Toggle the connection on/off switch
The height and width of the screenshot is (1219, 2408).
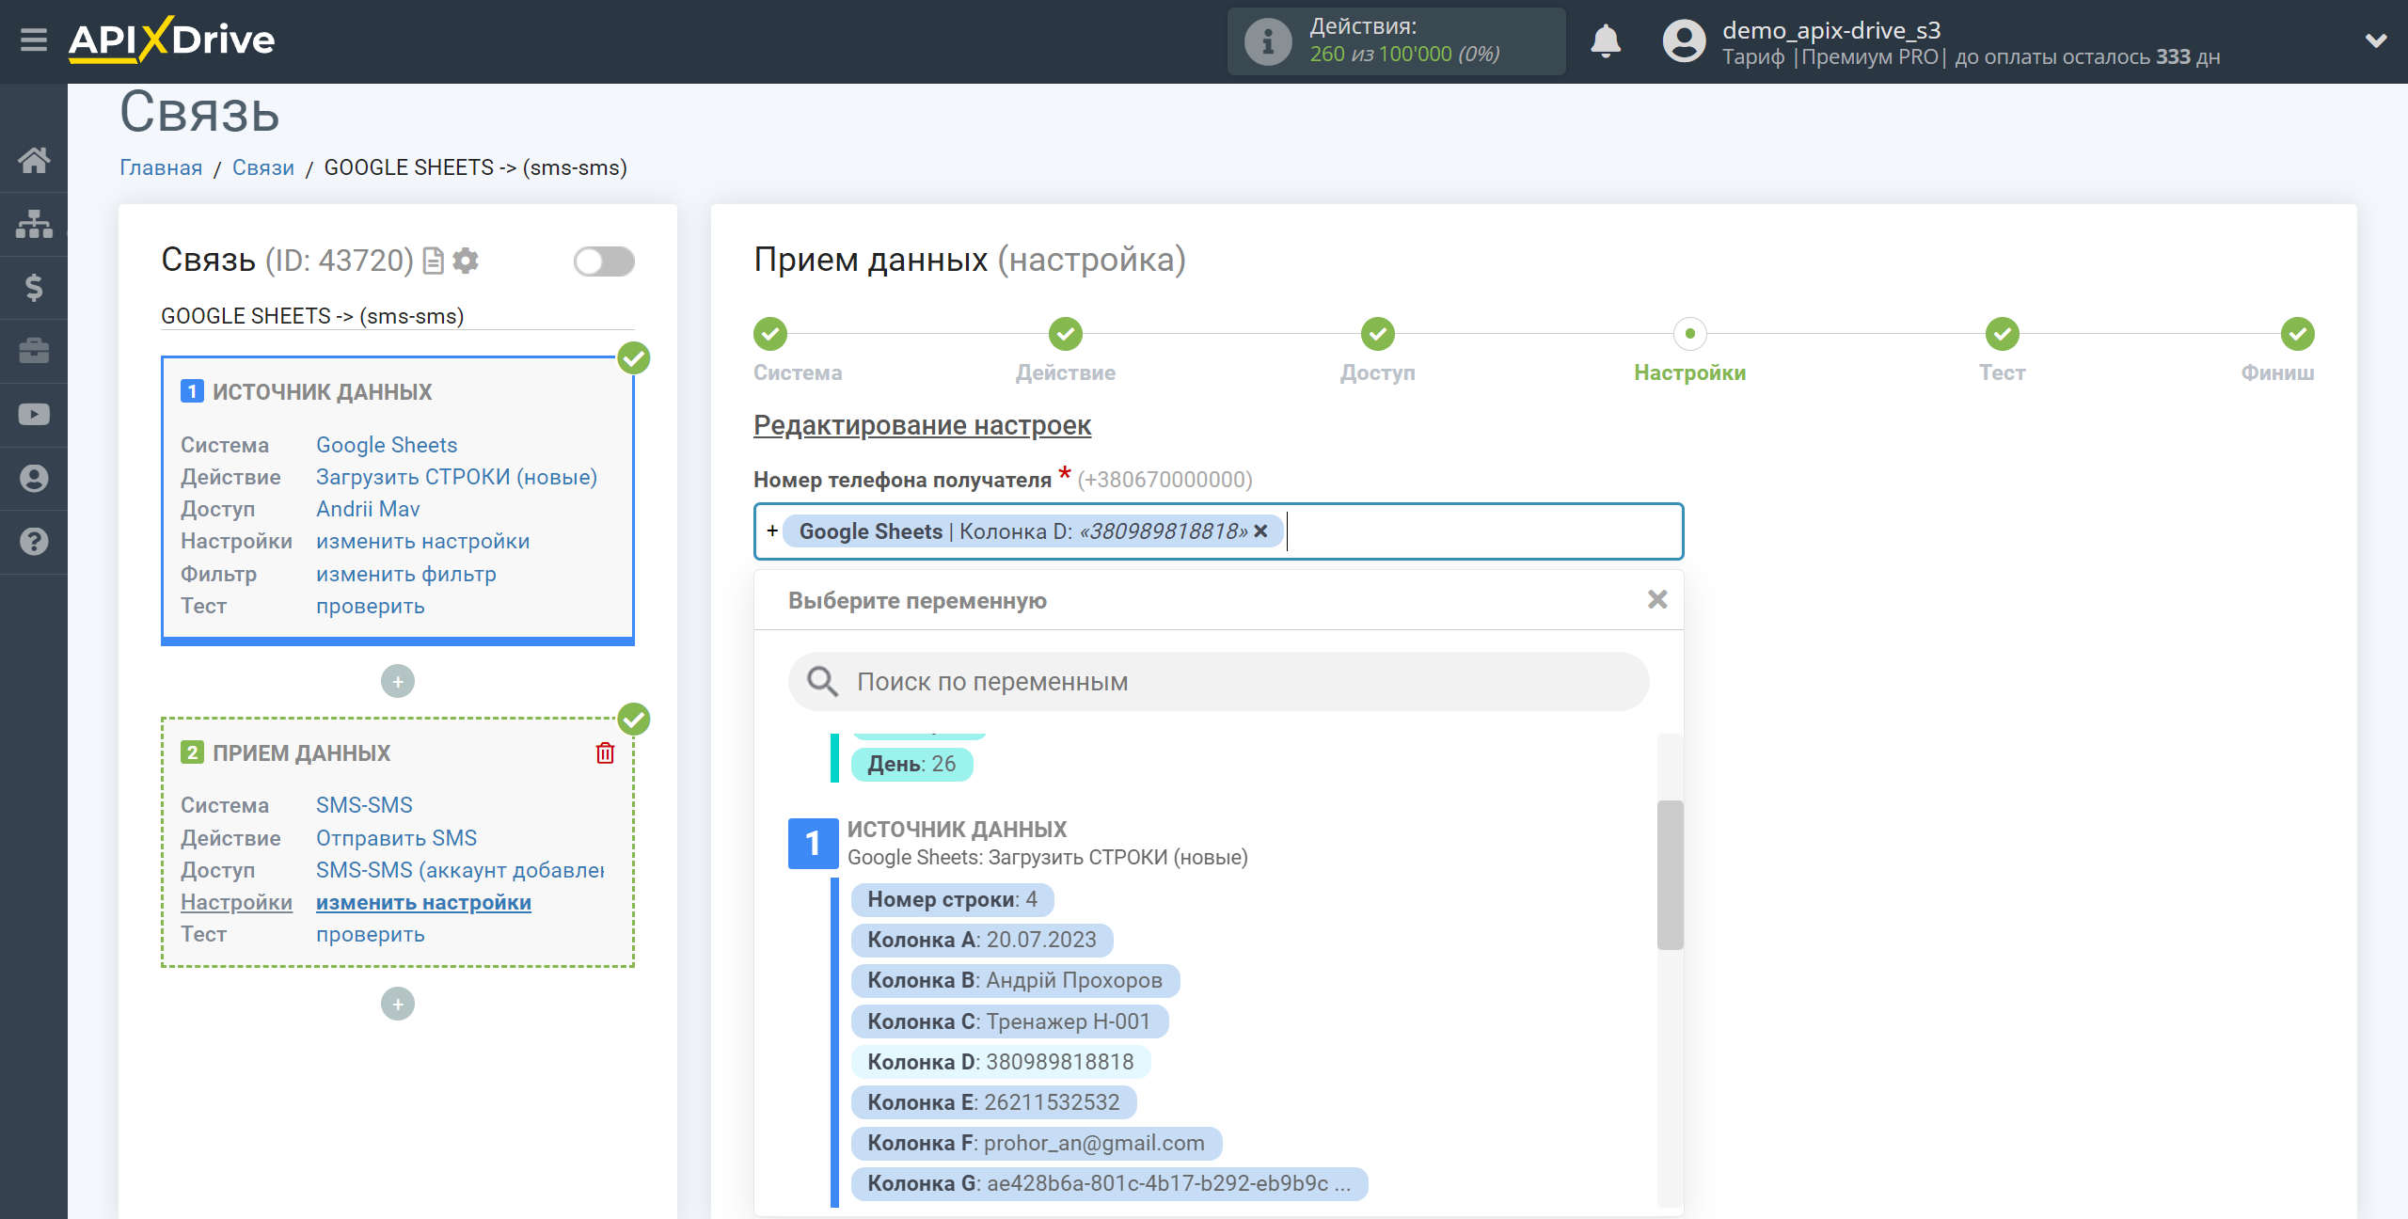pyautogui.click(x=604, y=261)
